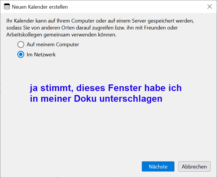Viewport: 217px width, 178px height.
Task: Select the Im Netzwerk radio button
Action: pyautogui.click(x=21, y=54)
